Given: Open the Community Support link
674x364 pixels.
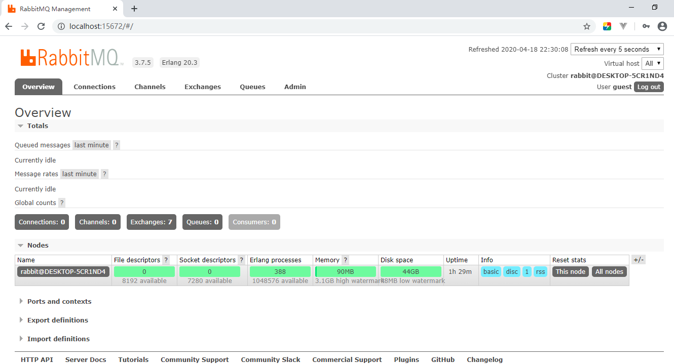Looking at the screenshot, I should tap(195, 359).
